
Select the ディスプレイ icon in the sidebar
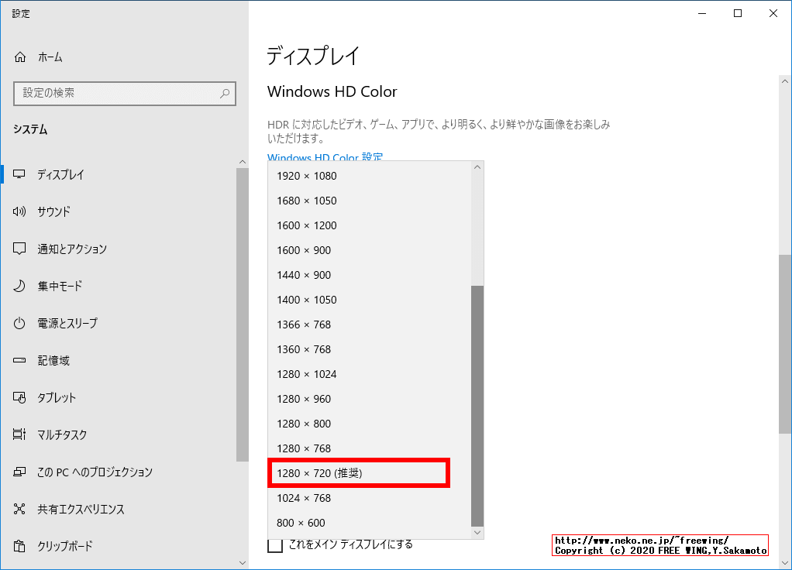tap(19, 174)
